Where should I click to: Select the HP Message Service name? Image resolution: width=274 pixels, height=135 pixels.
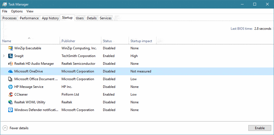(29, 87)
